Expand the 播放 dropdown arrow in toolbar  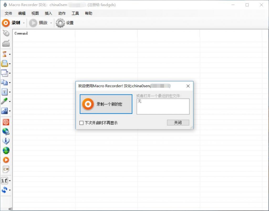51,23
